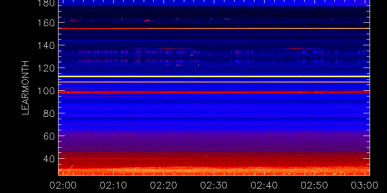The image size is (387, 193).
Task: Click the 02:50 time axis label
Action: tap(315, 185)
